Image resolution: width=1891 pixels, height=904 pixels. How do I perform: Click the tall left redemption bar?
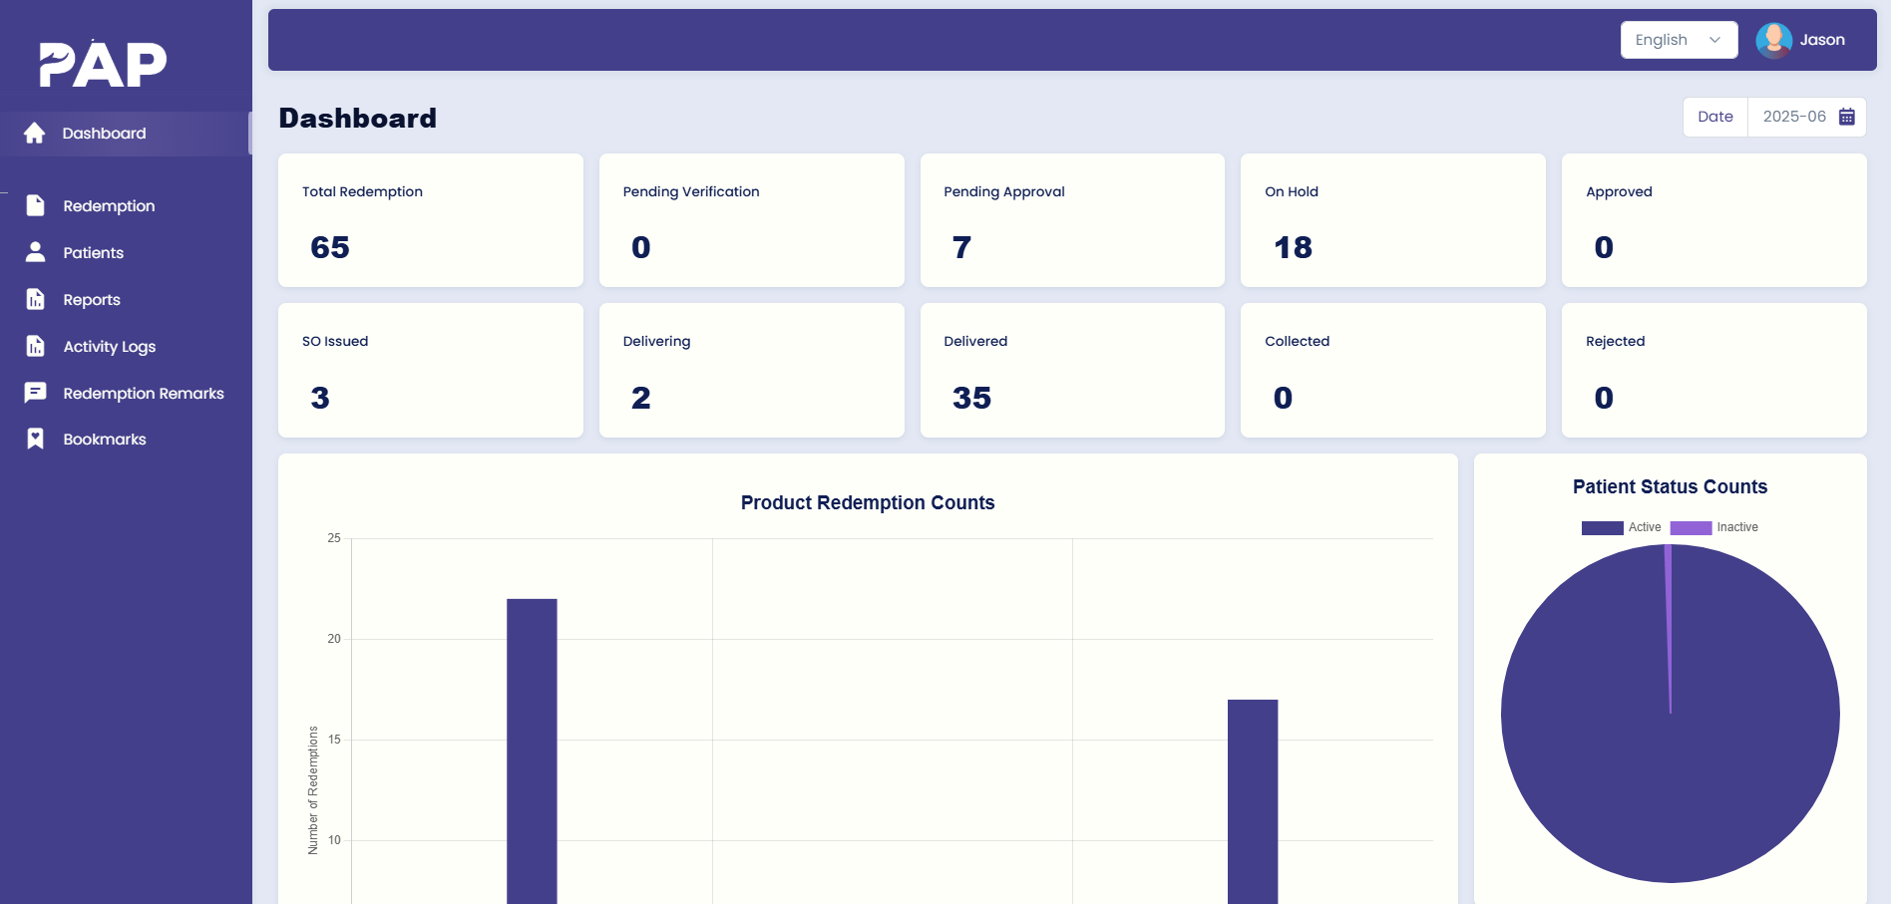532,752
